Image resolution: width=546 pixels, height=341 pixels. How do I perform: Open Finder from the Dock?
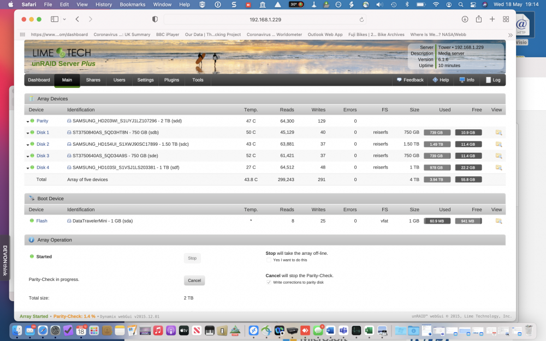tap(17, 330)
